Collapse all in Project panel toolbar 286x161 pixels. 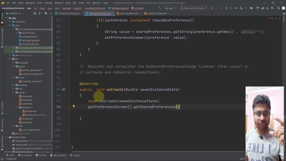coord(40,13)
